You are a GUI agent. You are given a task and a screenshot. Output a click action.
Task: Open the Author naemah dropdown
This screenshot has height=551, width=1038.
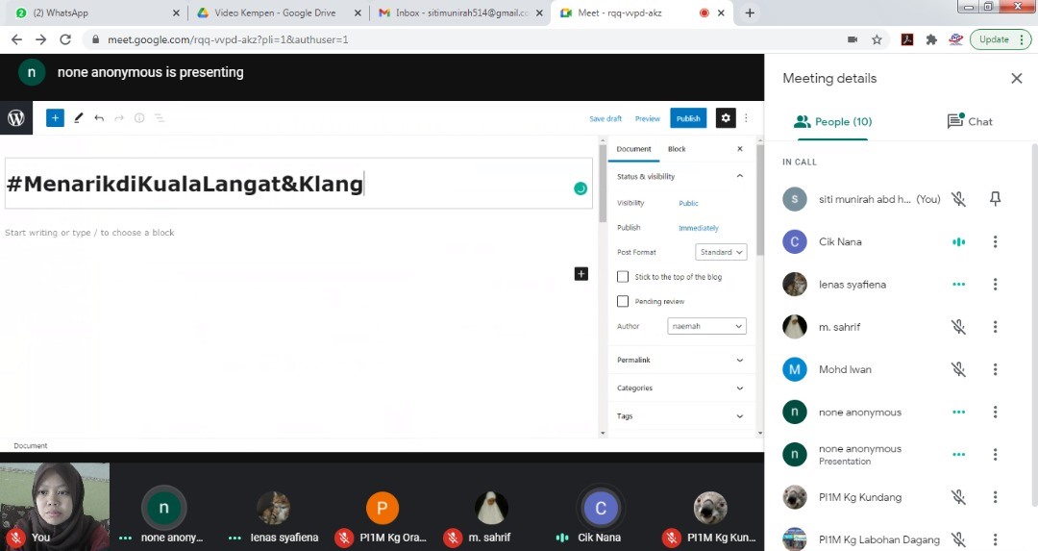click(706, 327)
